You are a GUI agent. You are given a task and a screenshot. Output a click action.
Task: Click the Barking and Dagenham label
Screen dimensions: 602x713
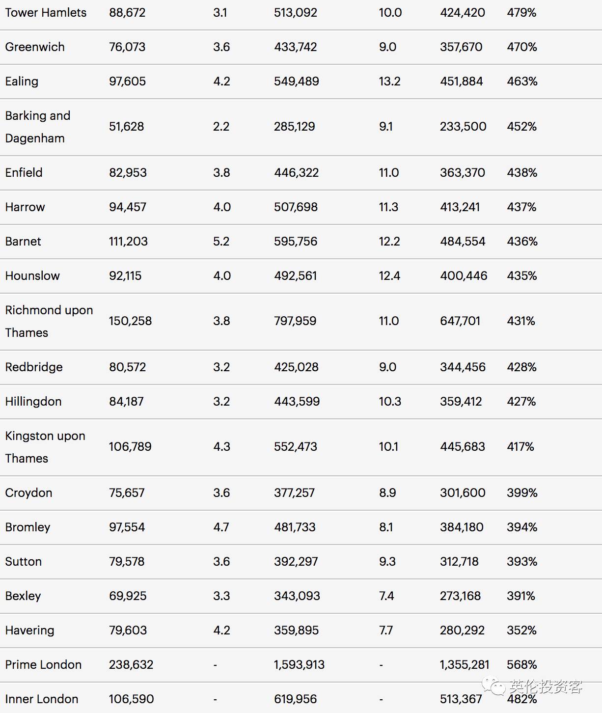[x=38, y=127]
